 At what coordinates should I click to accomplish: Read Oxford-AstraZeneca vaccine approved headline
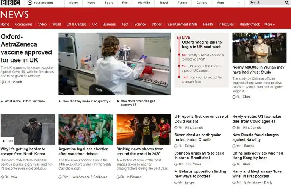[x=26, y=48]
